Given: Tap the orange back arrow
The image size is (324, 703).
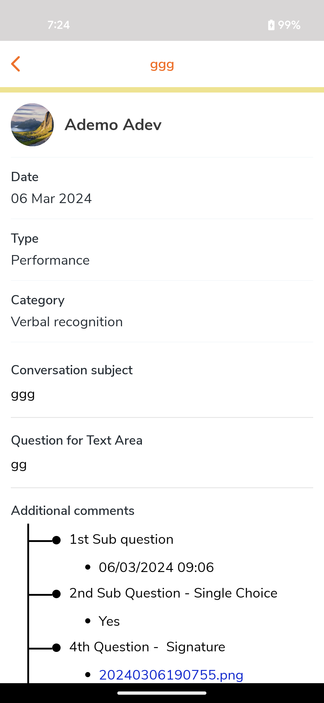Looking at the screenshot, I should [16, 64].
